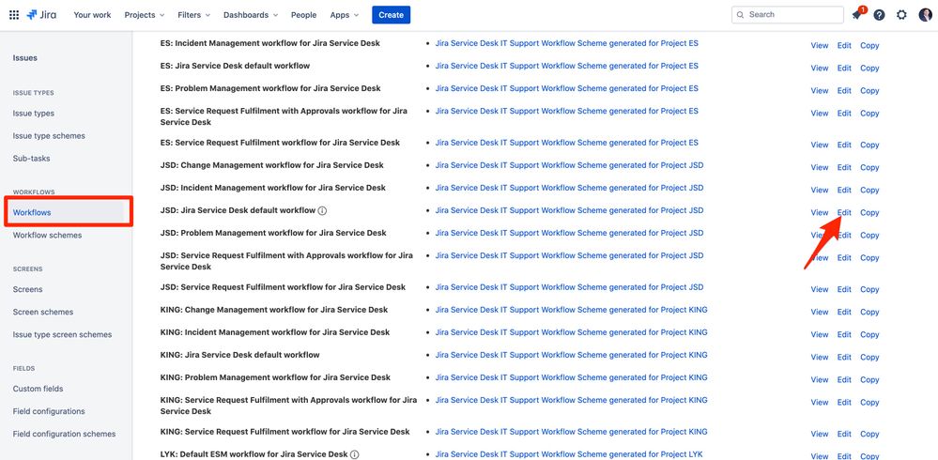Open Field configurations in sidebar
Screen dimensions: 938x460
[49, 411]
